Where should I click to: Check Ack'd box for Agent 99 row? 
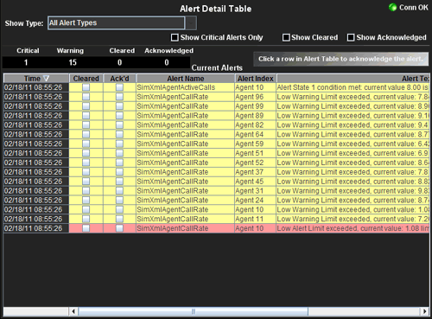tap(119, 106)
